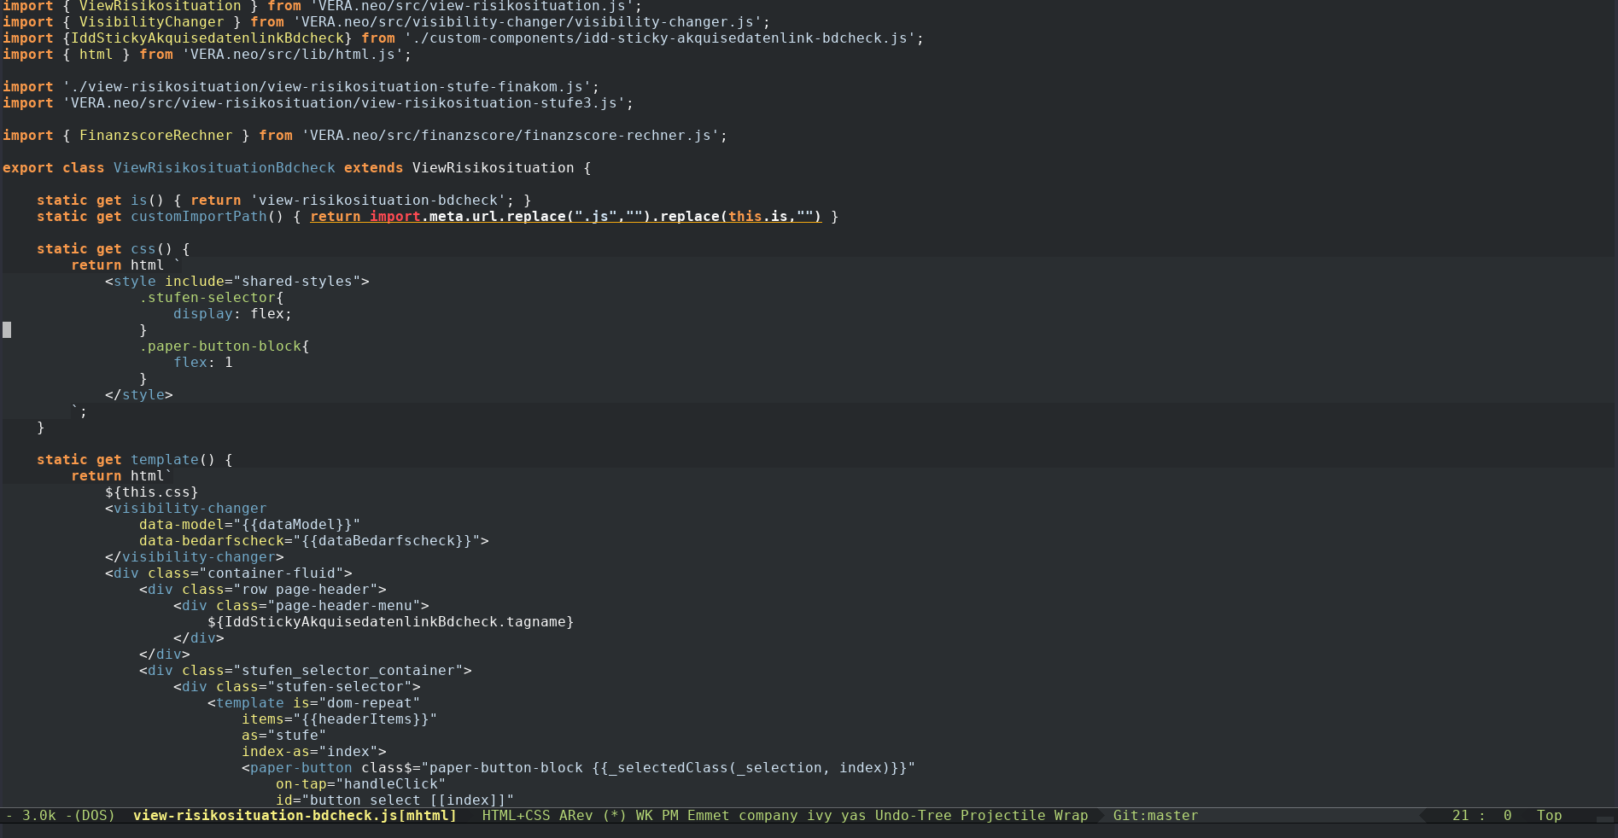Click the buffer name view-risikosituation-bdcheck.js[mhtml] in mode line
The width and height of the screenshot is (1618, 838).
click(x=295, y=816)
